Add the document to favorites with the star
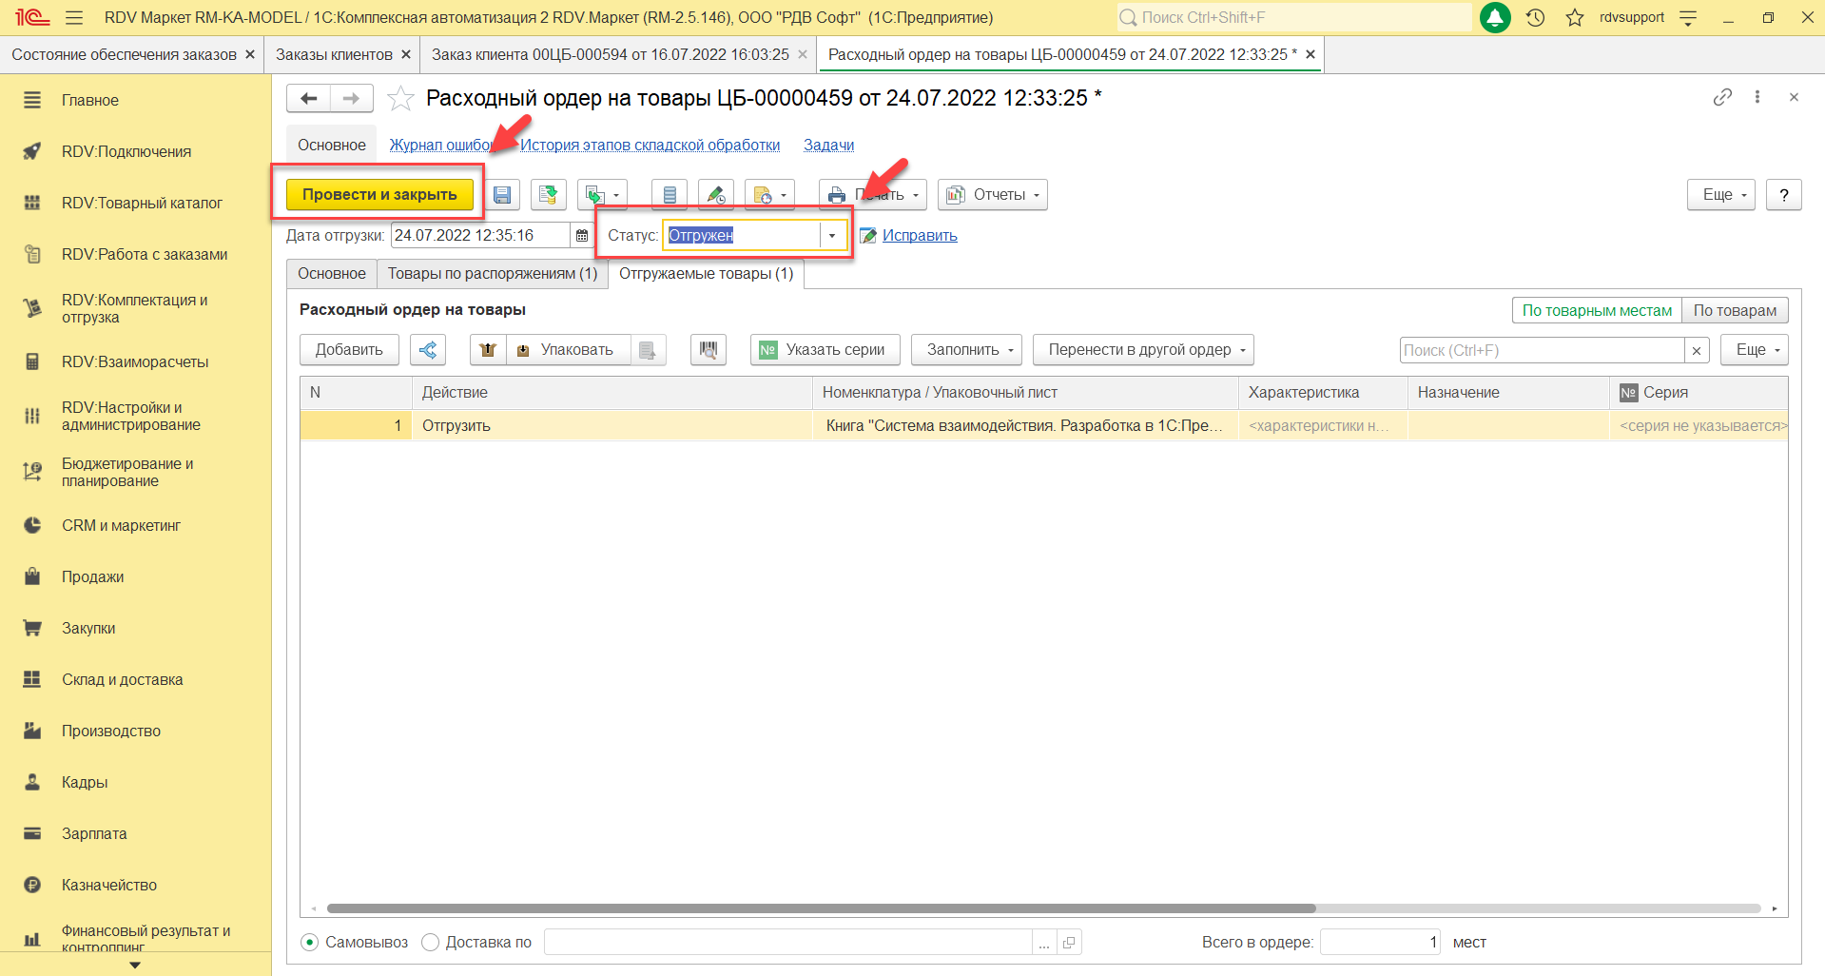The image size is (1825, 976). point(400,98)
